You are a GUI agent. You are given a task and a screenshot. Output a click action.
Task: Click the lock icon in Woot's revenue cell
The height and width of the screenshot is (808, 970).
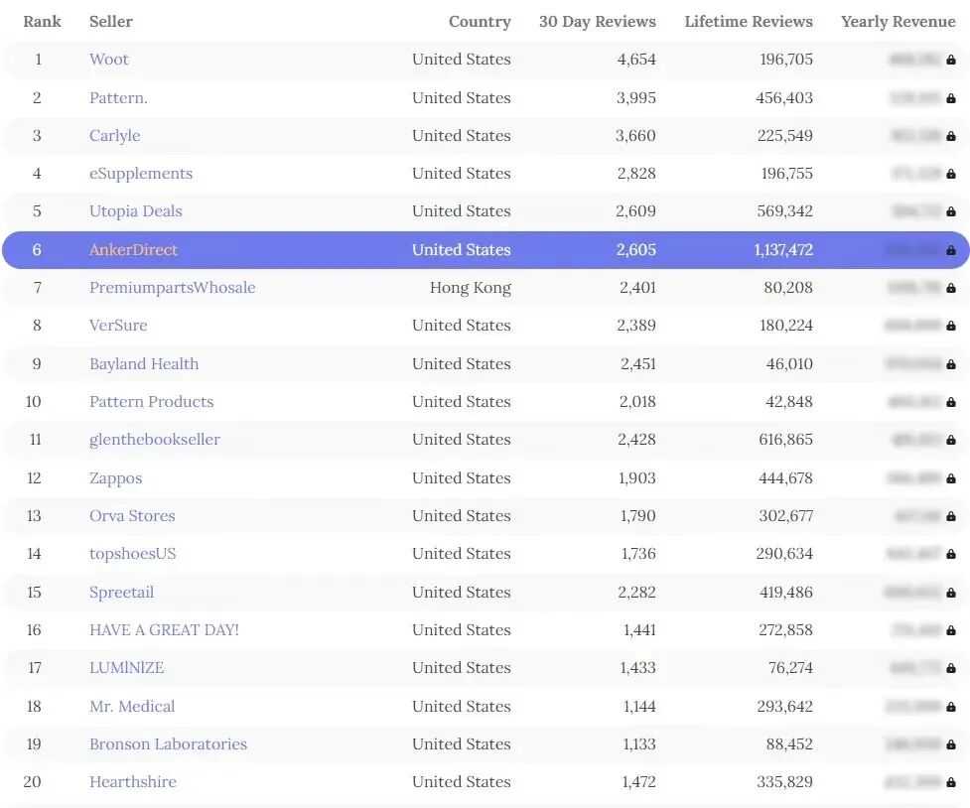tap(951, 60)
